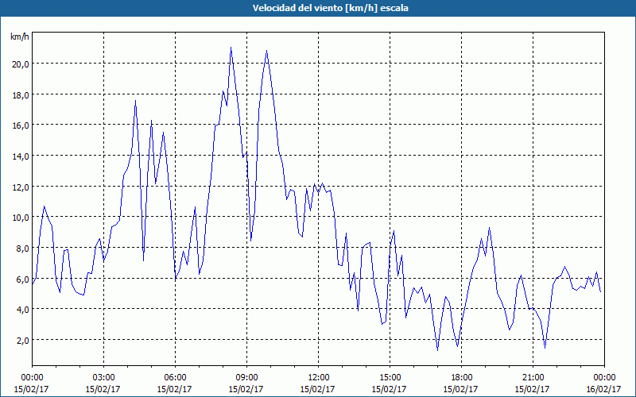This screenshot has width=636, height=397.
Task: Click the '16,0' y-axis value
Action: [x=21, y=125]
